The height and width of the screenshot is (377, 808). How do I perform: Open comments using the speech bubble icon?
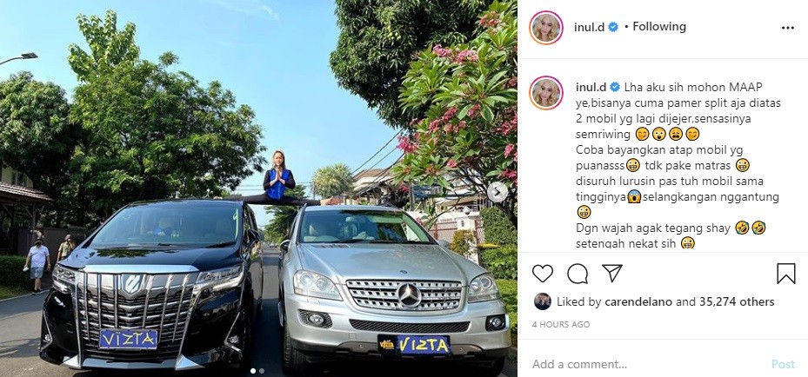point(578,274)
